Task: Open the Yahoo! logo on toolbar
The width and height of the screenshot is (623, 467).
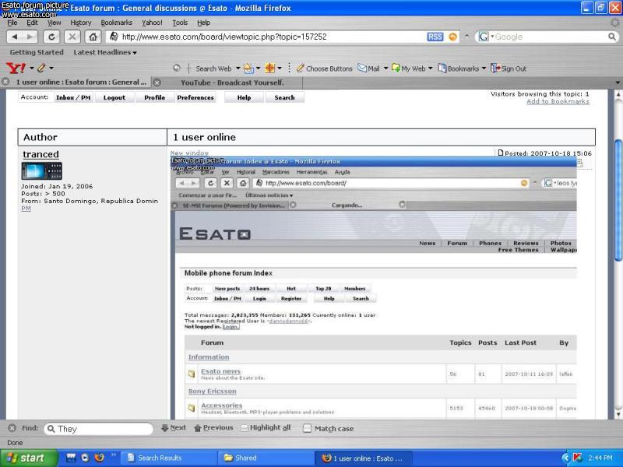Action: [16, 68]
